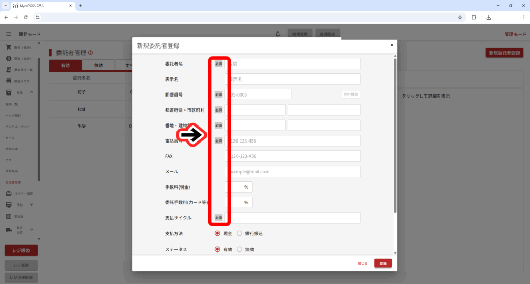Viewport: 530px width, 284px height.
Task: Switch to the 無効 tab
Action: click(x=98, y=66)
